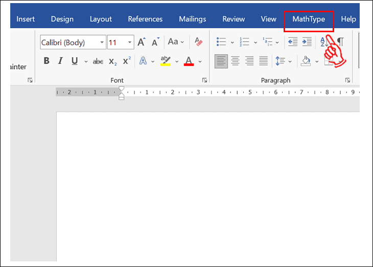The height and width of the screenshot is (267, 373).
Task: Center align the text
Action: point(235,61)
